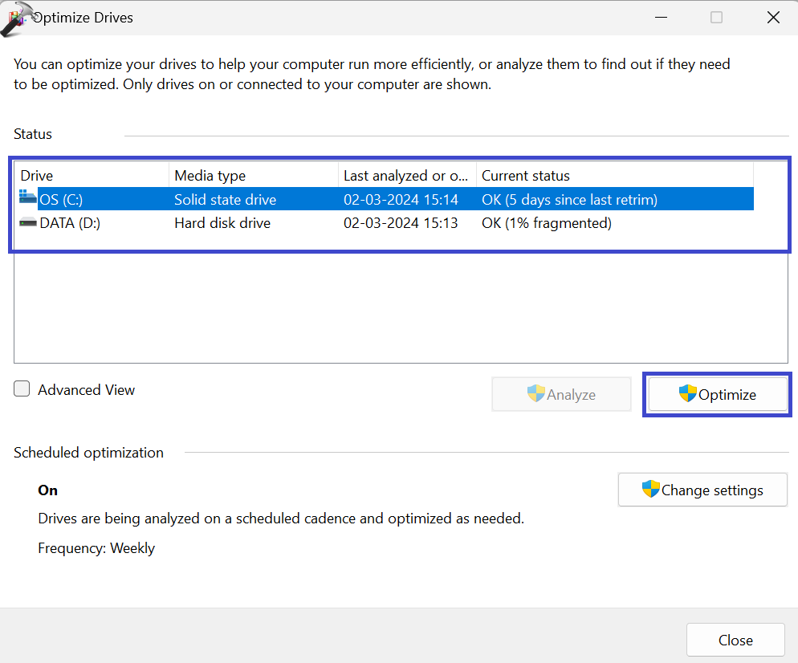Click the Optimize Drives title bar icon

coord(16,18)
